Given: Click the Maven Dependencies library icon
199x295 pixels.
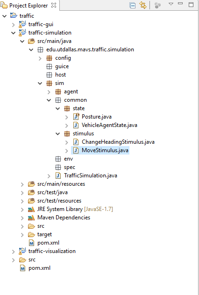Looking at the screenshot, I should (x=31, y=218).
